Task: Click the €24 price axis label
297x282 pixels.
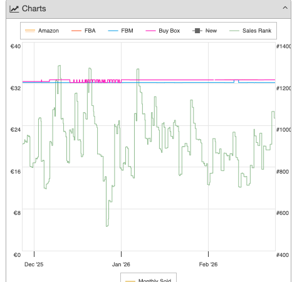Action: pos(16,130)
